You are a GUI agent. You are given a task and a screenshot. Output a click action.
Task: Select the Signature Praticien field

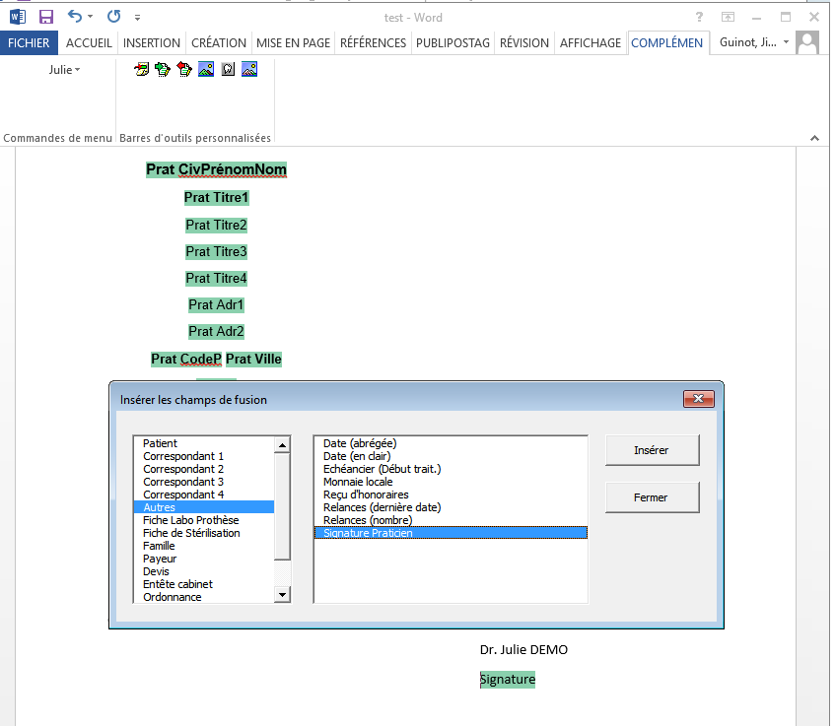coord(452,533)
